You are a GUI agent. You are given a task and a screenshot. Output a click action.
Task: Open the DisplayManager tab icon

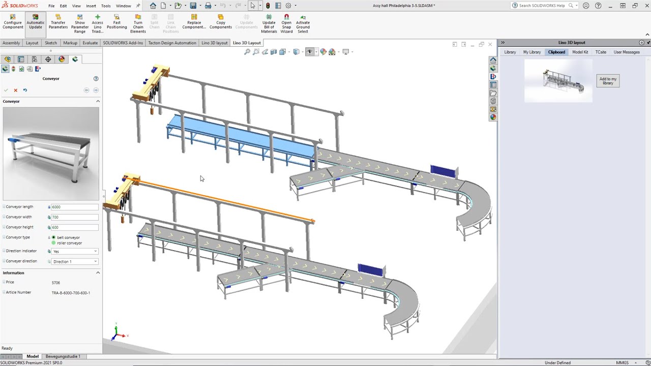(x=62, y=59)
